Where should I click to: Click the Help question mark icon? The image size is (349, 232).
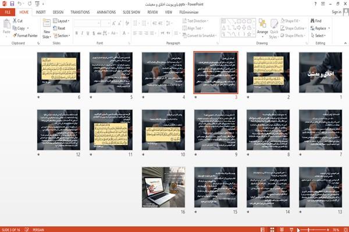[315, 4]
